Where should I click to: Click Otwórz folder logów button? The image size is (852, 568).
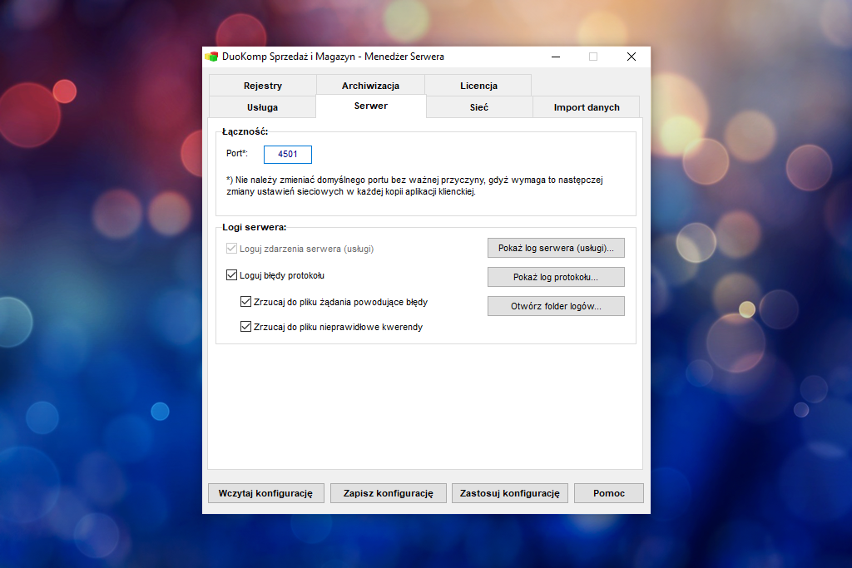coord(556,306)
